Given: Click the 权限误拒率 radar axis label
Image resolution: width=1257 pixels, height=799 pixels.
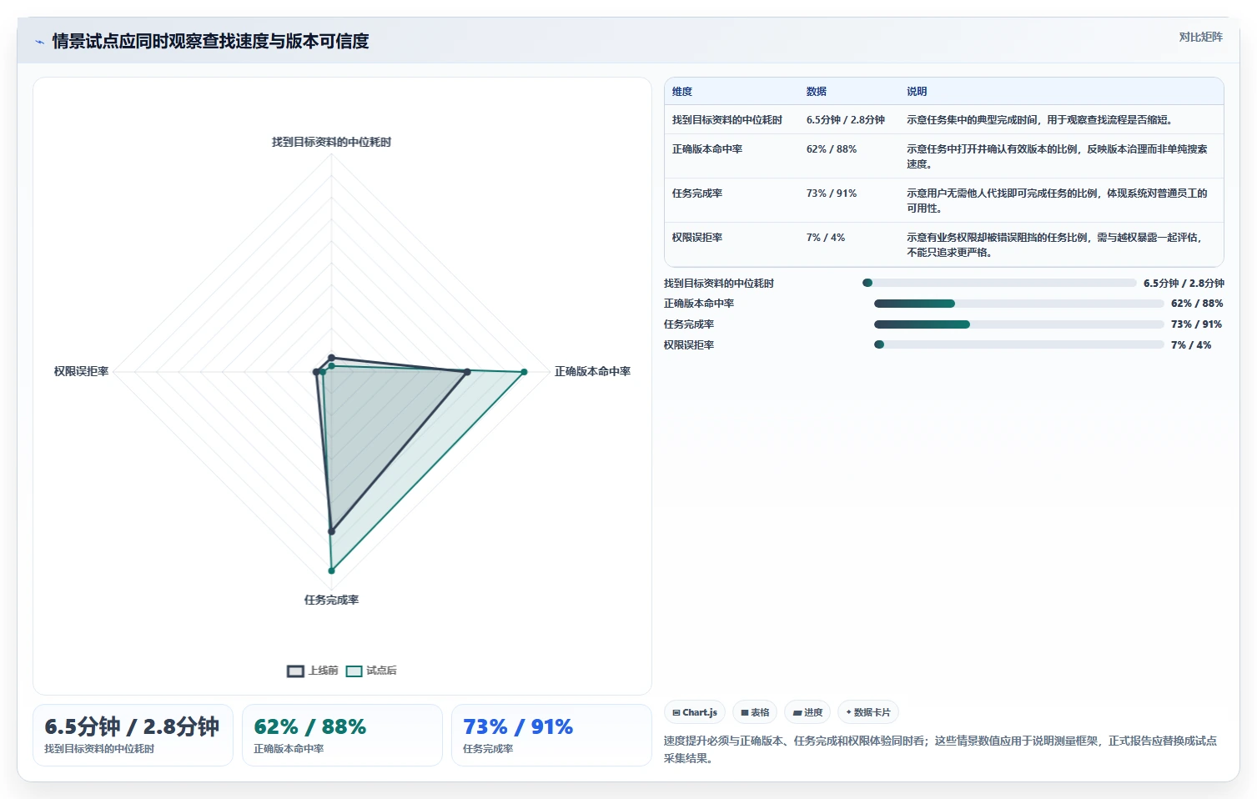Looking at the screenshot, I should coord(81,371).
